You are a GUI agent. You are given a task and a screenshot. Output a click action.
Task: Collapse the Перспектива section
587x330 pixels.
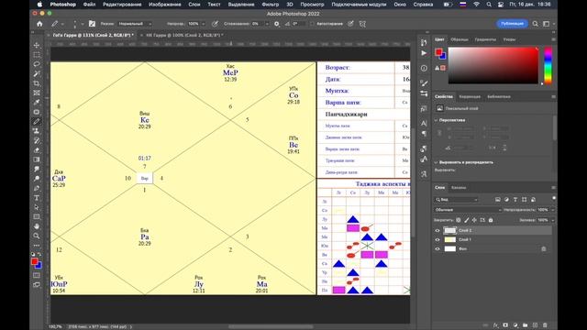437,120
